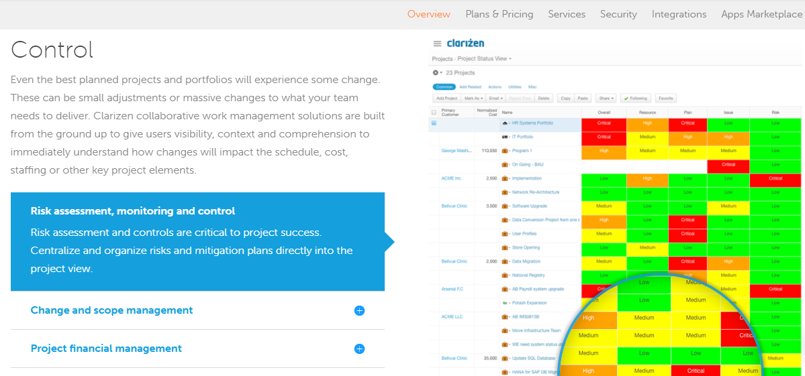The image size is (805, 376).
Task: Open the Mark As dropdown
Action: tap(474, 99)
